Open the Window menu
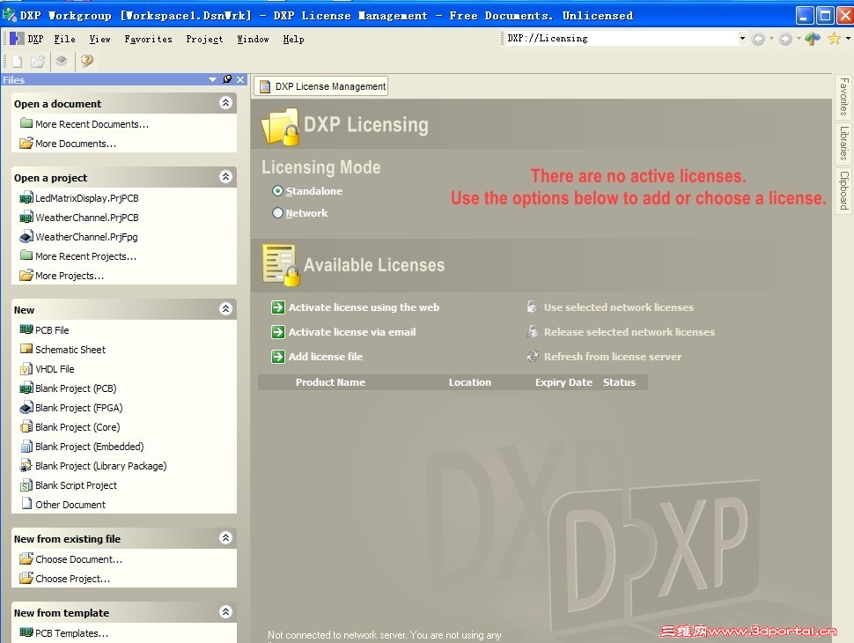854x643 pixels. point(253,39)
